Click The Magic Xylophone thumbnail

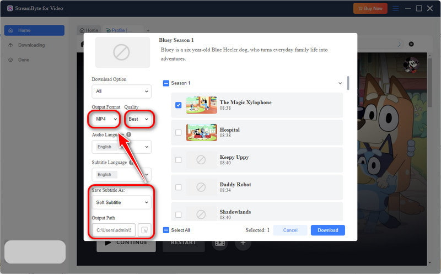[x=201, y=105]
